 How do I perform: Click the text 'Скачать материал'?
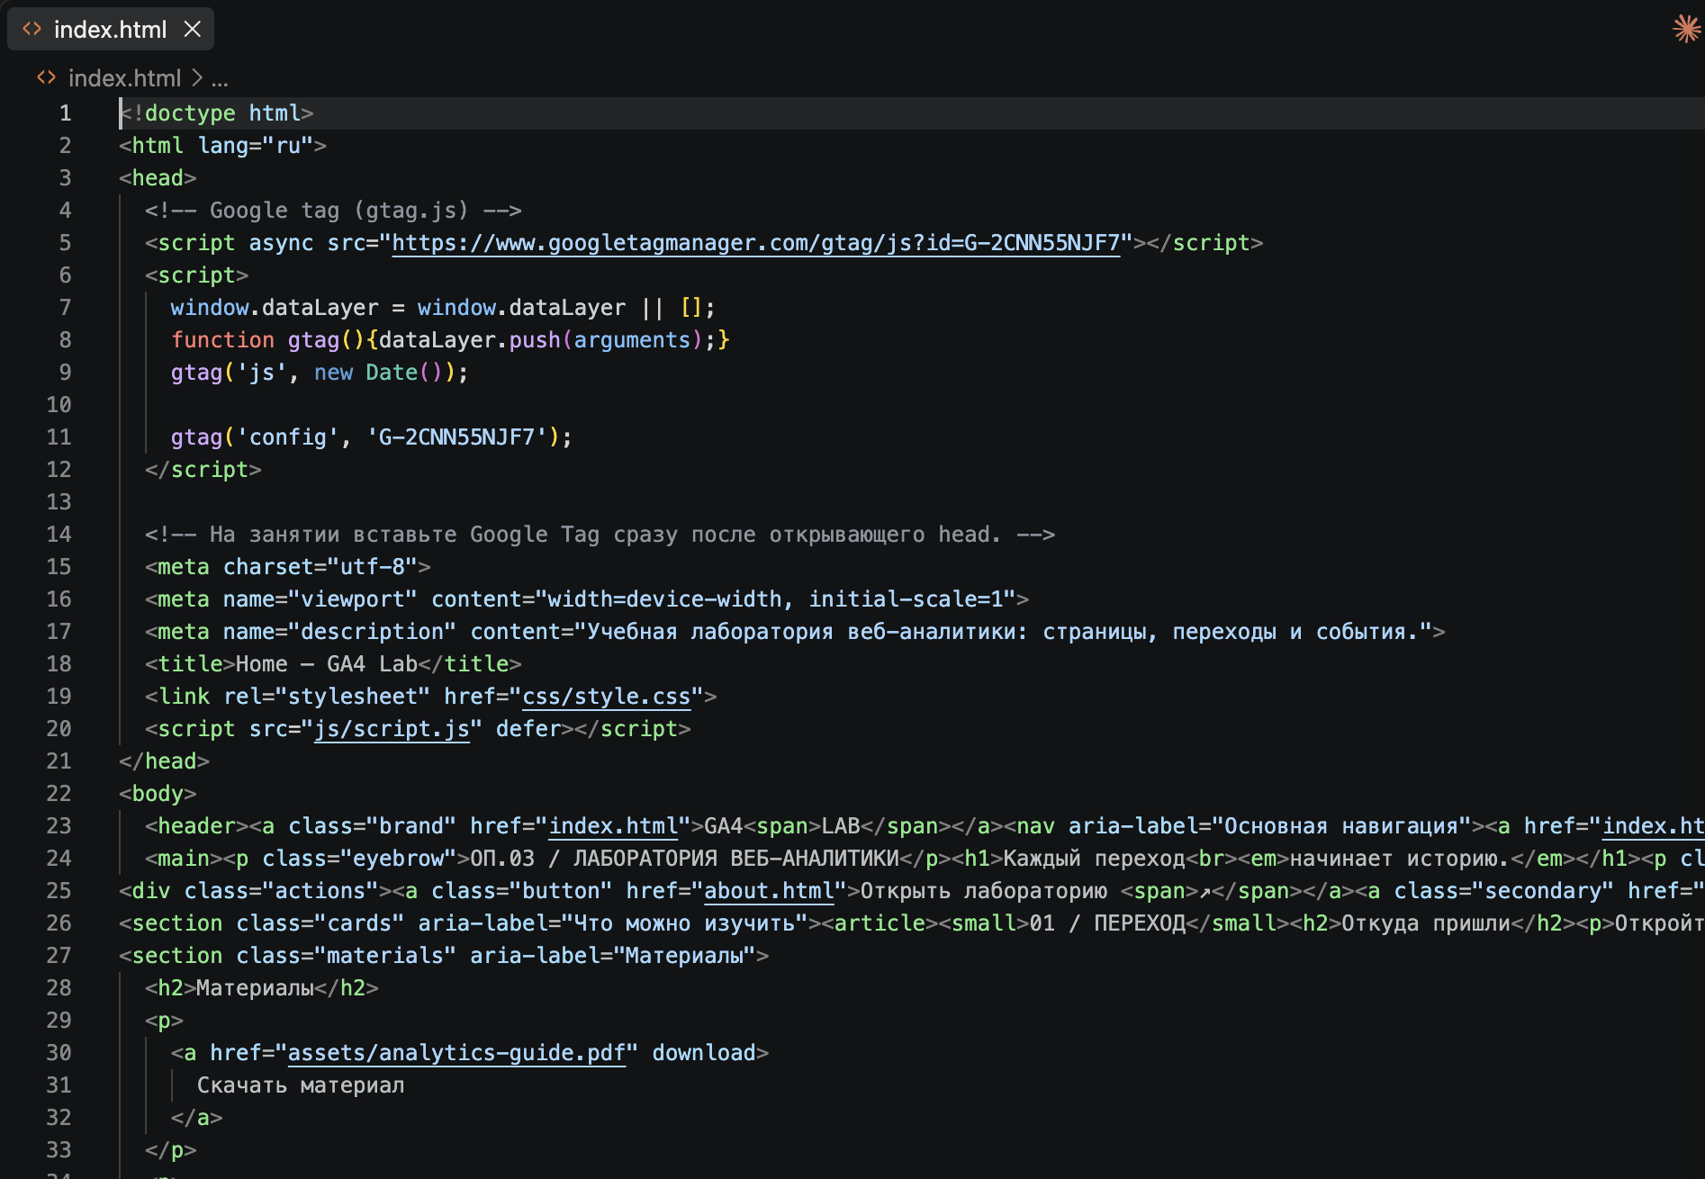(x=301, y=1085)
